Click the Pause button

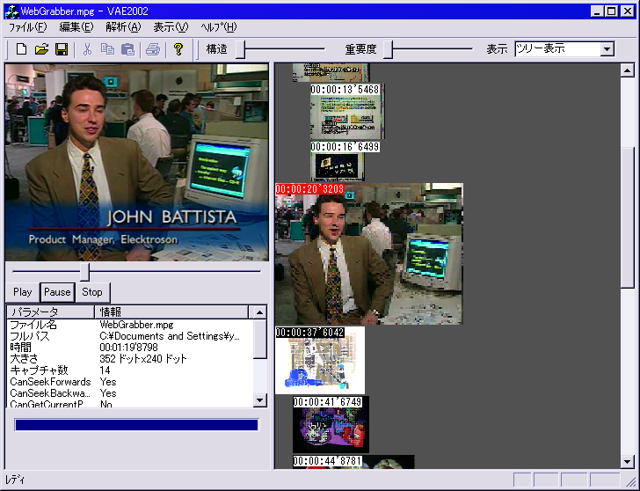[x=57, y=292]
